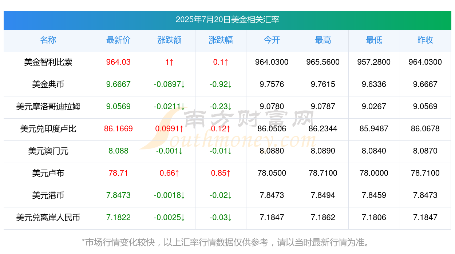
Task: Click latest price 9.0569 in green
Action: coord(118,107)
